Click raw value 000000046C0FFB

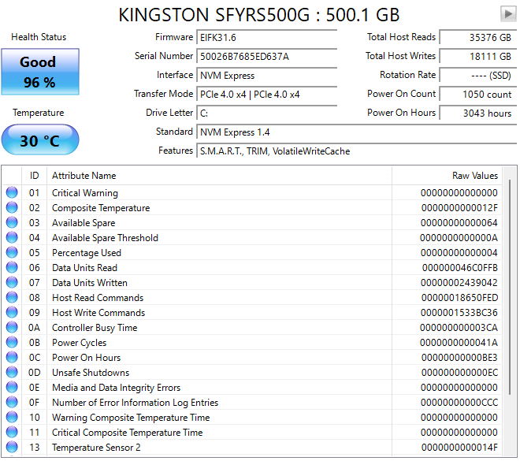tap(459, 268)
